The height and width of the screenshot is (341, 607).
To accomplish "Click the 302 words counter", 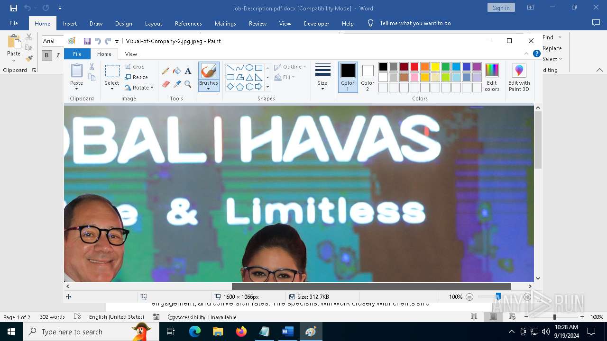I will (52, 317).
